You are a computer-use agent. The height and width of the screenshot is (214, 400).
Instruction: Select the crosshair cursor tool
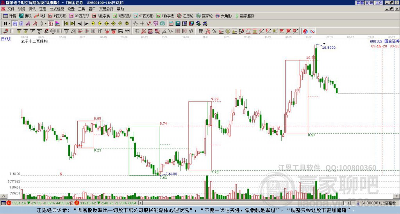click(x=142, y=23)
